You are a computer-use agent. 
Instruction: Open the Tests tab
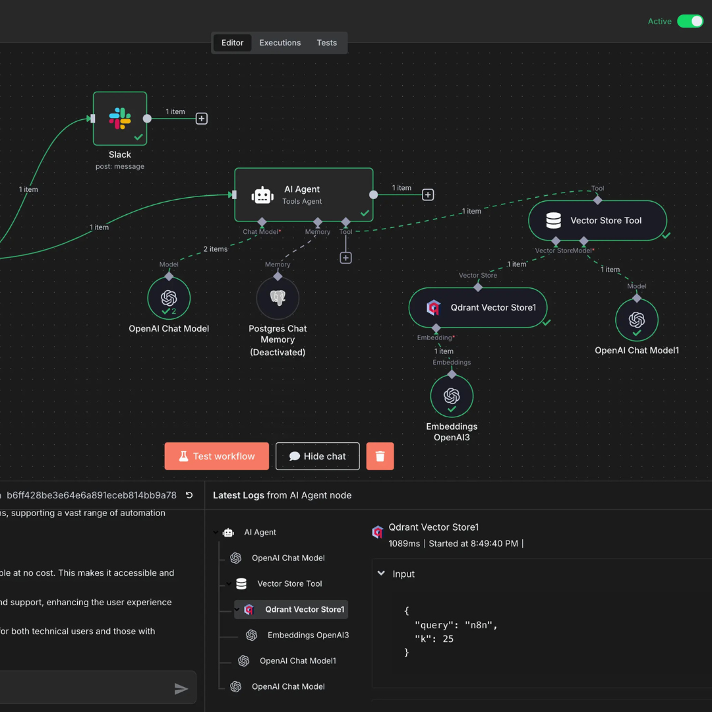coord(326,42)
